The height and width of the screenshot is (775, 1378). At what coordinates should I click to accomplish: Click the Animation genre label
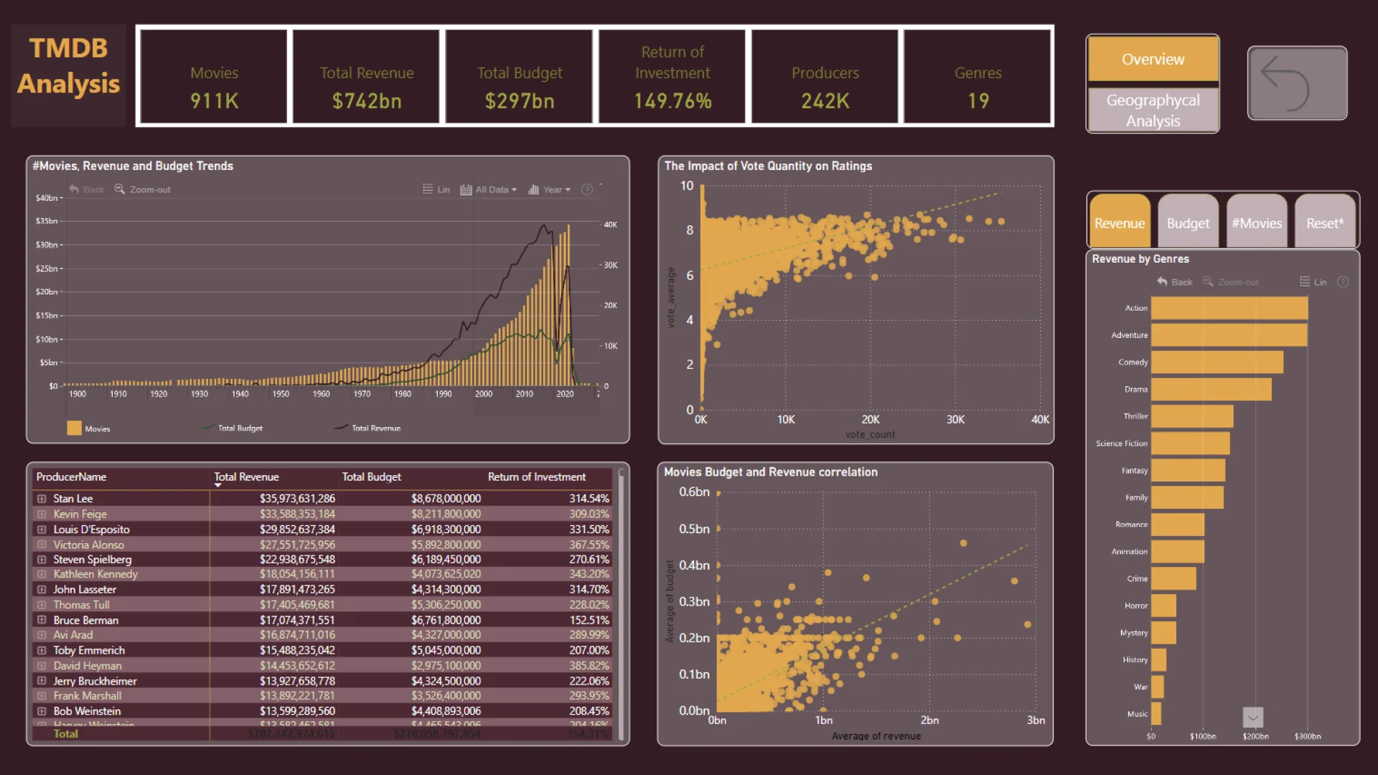coord(1130,552)
